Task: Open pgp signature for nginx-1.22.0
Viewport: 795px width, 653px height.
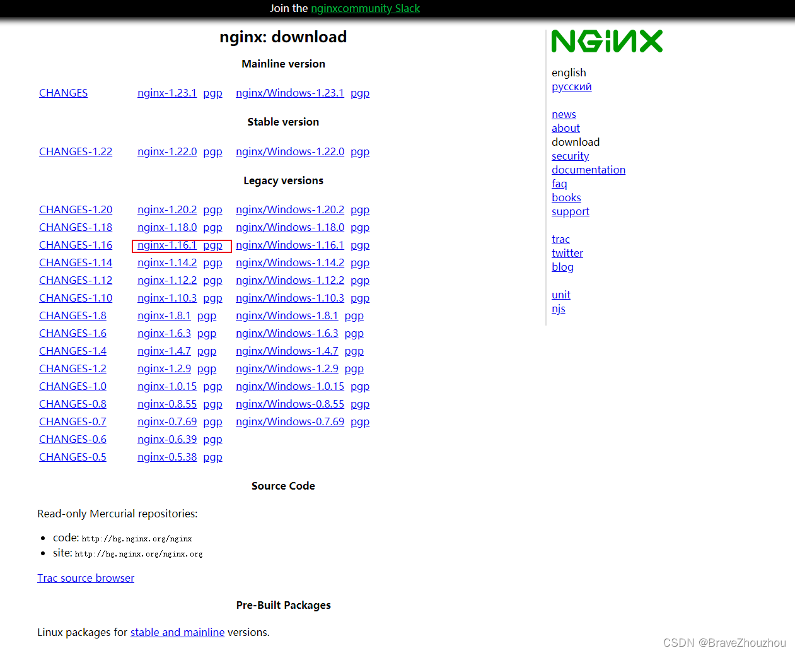Action: point(212,151)
